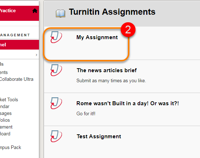Select the item ending in 'ket Tools'
Viewport: 200px width, 158px height.
[9, 100]
